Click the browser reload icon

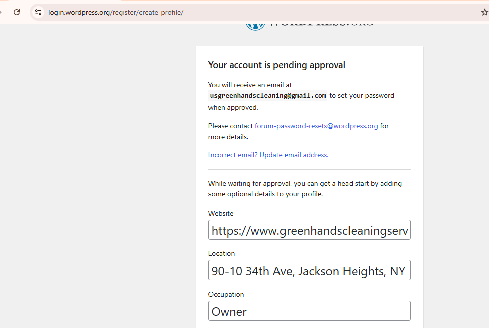[x=17, y=12]
